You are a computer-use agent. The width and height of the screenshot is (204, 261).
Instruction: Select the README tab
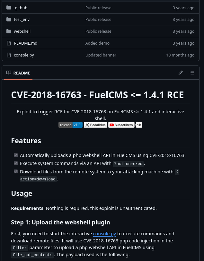(18, 73)
